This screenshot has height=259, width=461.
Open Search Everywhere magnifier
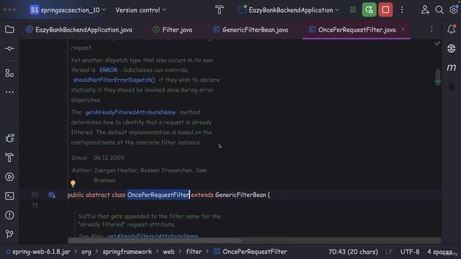point(439,10)
